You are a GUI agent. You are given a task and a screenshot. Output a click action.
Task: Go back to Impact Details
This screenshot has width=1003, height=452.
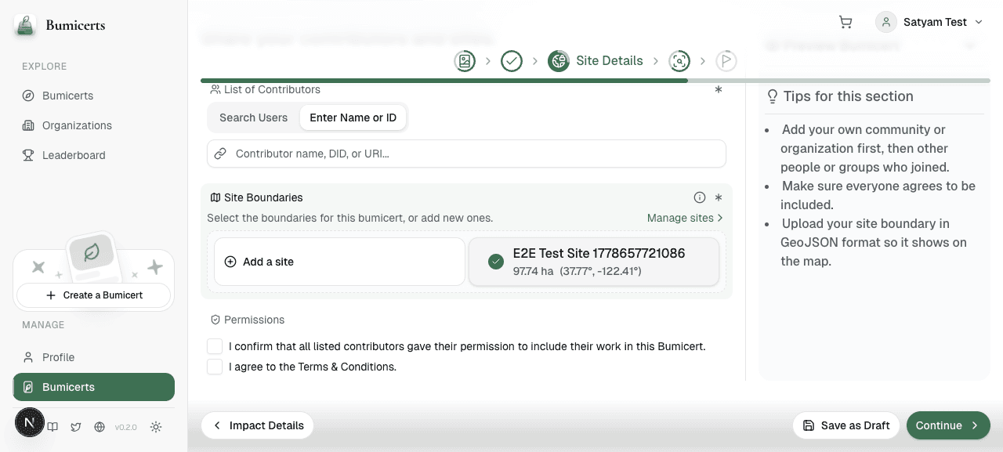pos(258,425)
